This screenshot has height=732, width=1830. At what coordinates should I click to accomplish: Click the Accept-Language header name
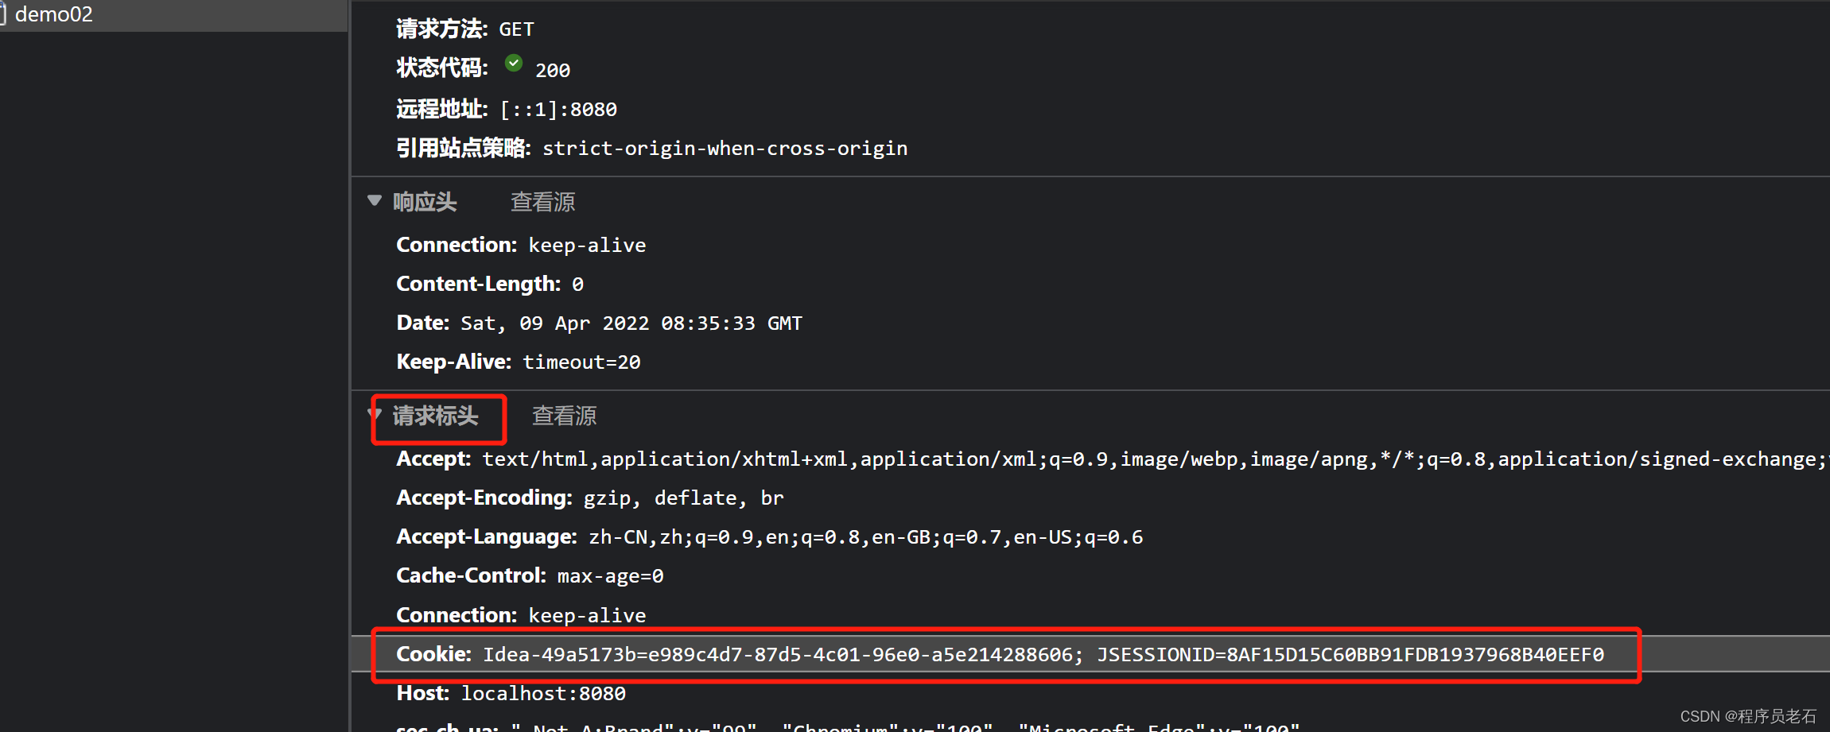tap(487, 537)
